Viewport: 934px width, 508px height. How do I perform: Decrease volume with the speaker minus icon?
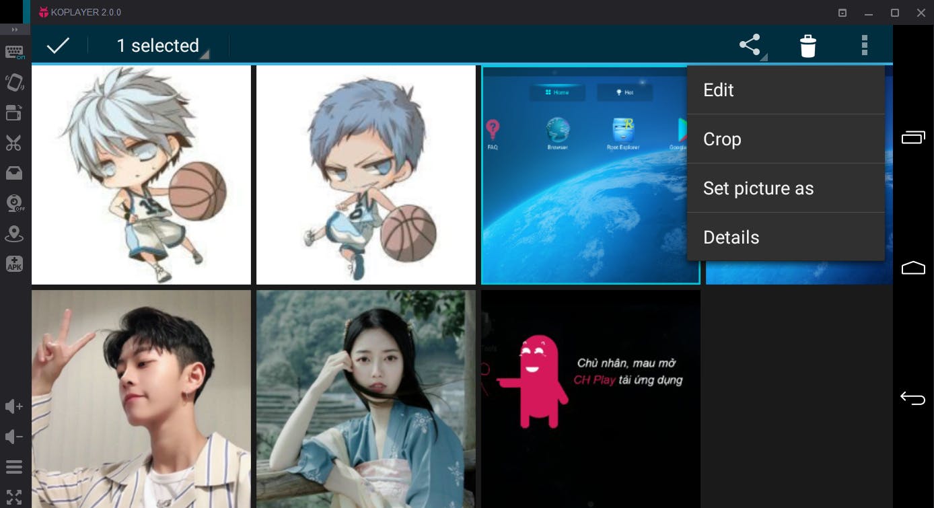click(x=14, y=437)
